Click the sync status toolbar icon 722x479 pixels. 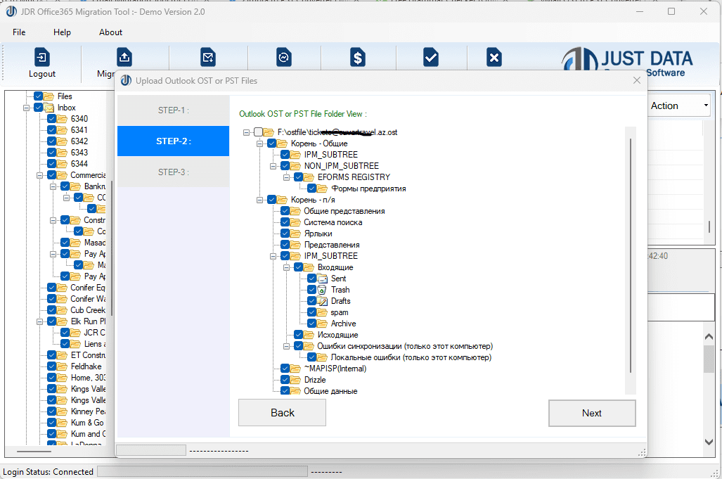pyautogui.click(x=283, y=58)
